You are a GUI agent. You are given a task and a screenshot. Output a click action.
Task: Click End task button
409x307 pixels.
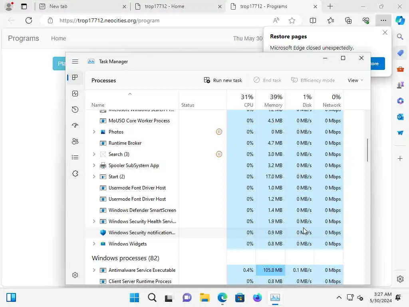coord(267,80)
